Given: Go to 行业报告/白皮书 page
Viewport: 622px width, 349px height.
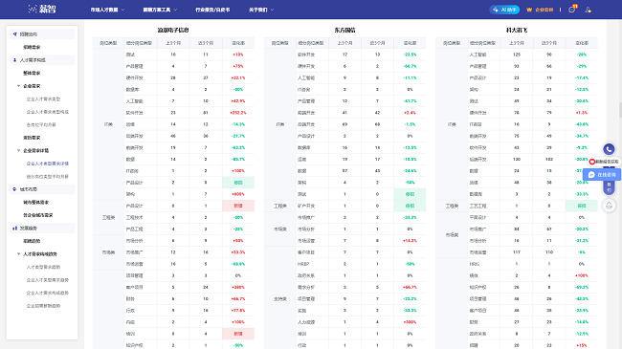Looking at the screenshot, I should (x=212, y=10).
